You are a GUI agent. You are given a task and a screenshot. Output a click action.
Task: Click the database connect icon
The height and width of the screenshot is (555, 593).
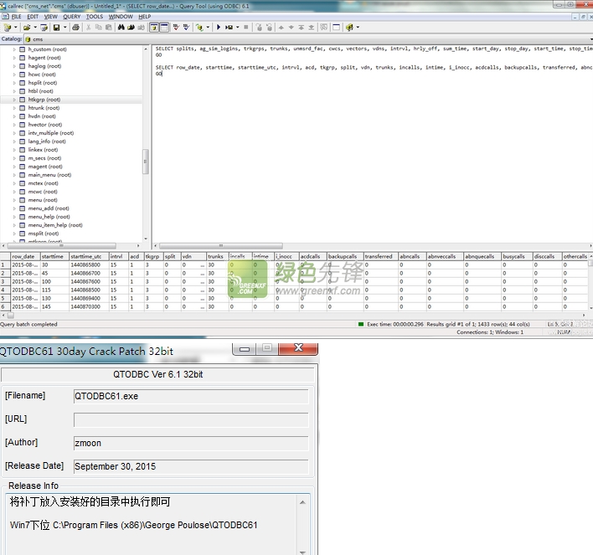(x=199, y=28)
